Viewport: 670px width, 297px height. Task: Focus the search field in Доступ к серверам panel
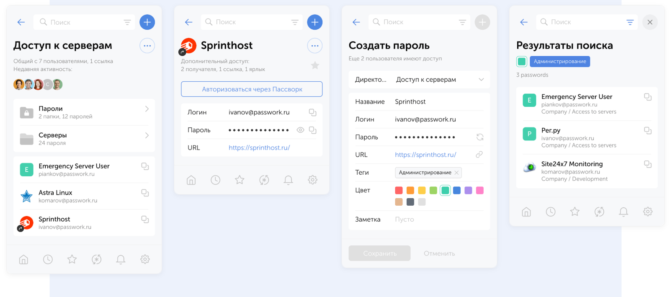(84, 22)
